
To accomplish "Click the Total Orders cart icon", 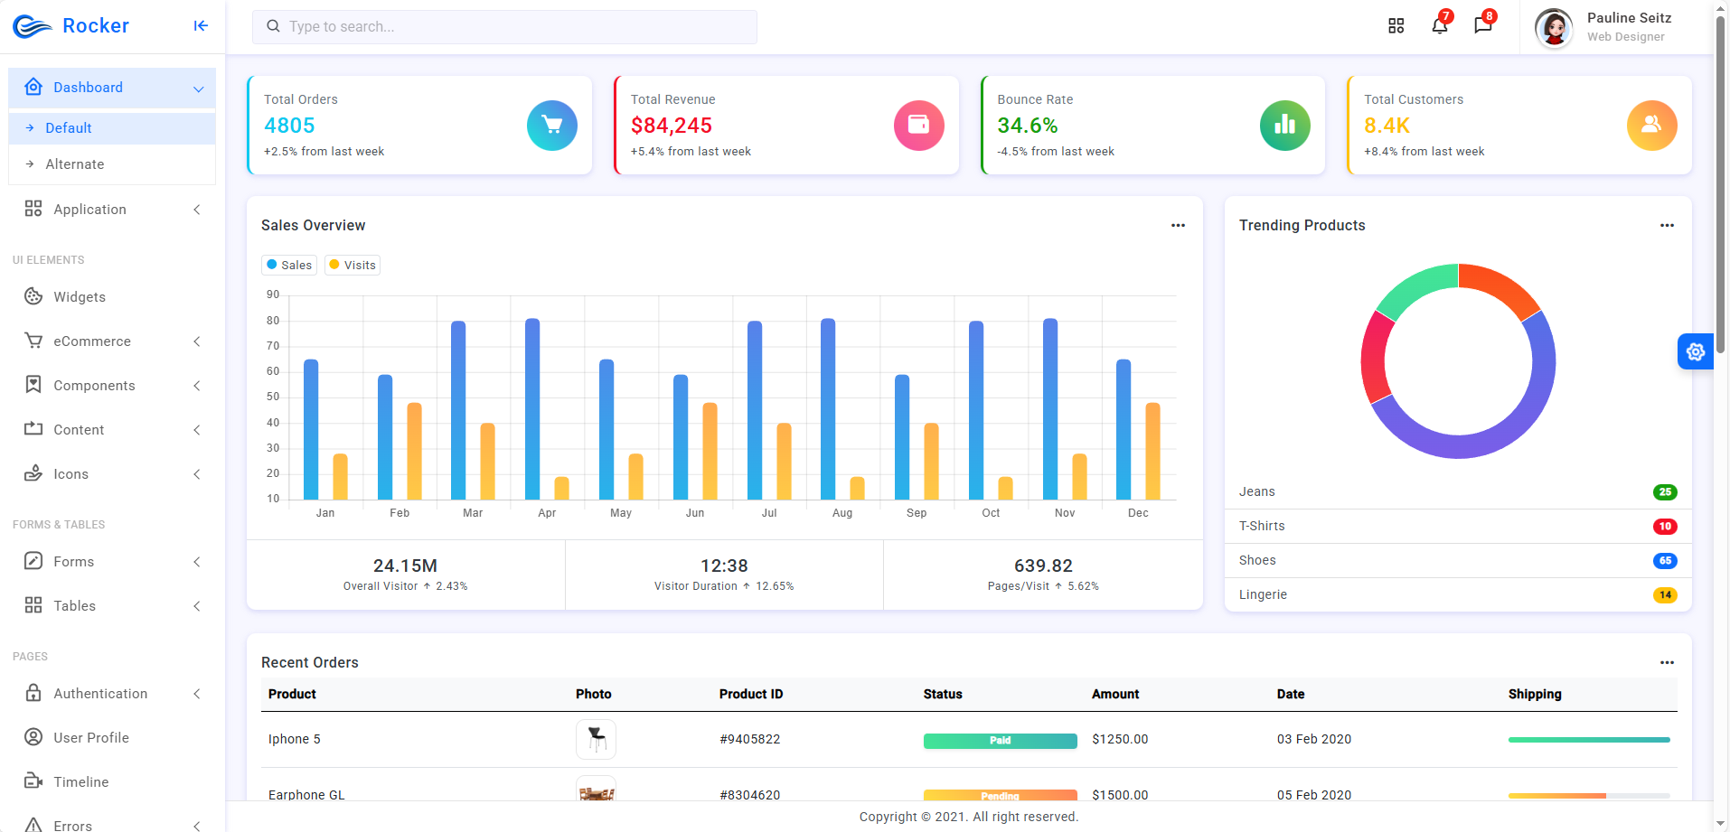I will (551, 126).
